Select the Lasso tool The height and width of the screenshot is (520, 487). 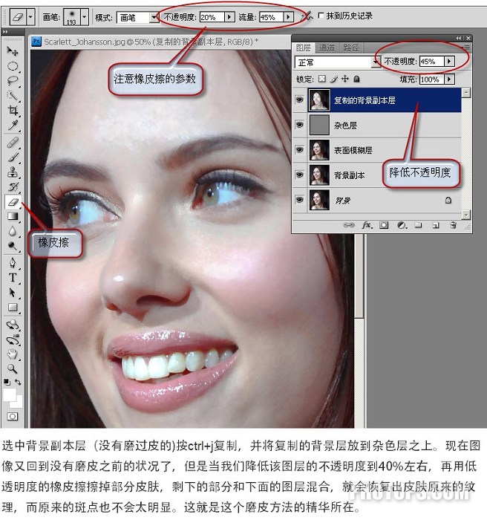(13, 80)
